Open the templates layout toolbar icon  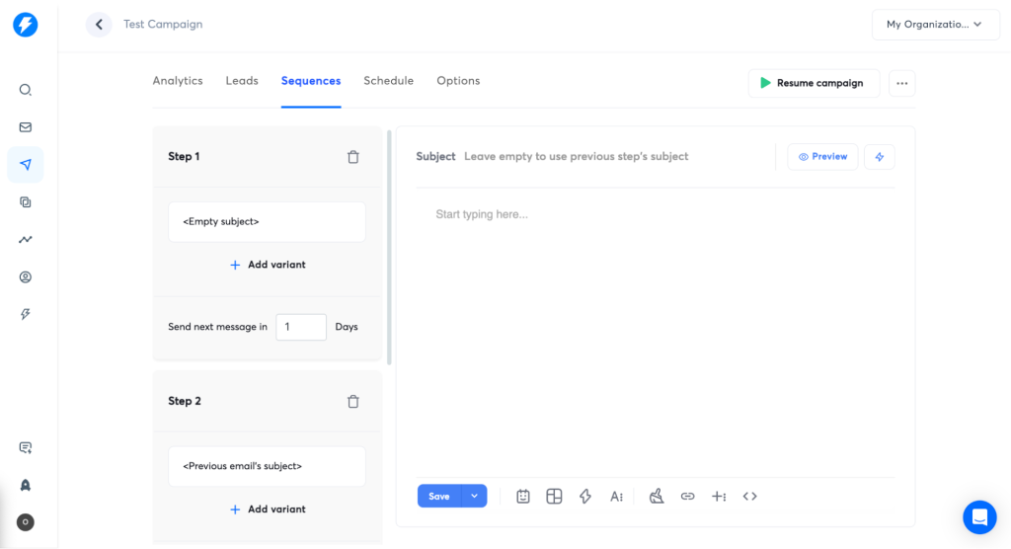click(x=554, y=496)
